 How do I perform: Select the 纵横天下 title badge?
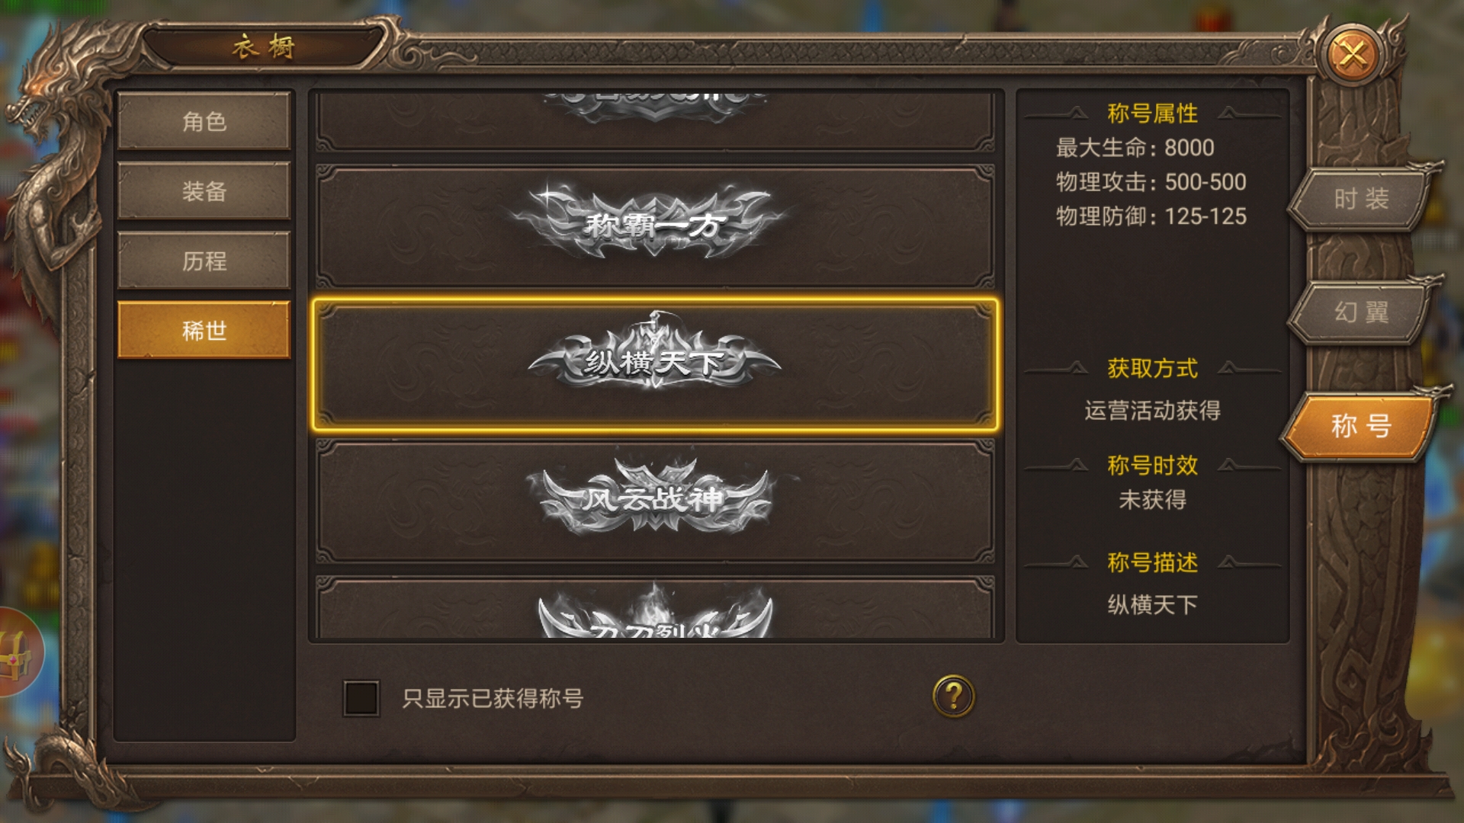[655, 363]
